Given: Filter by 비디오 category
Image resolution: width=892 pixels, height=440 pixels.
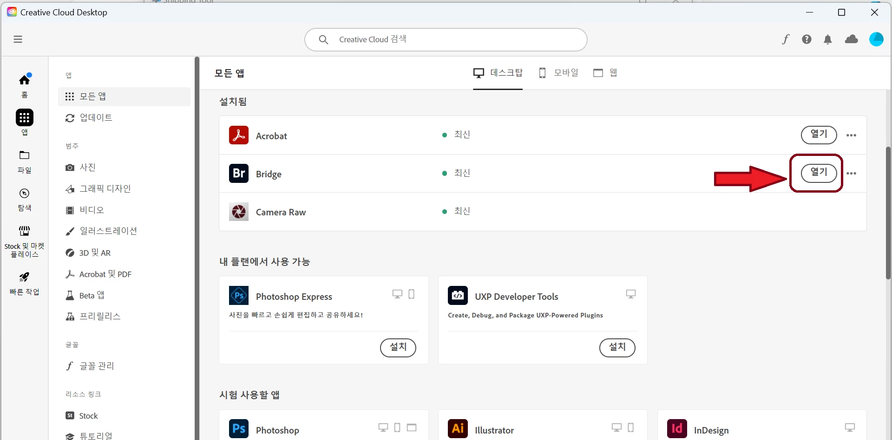Looking at the screenshot, I should (x=85, y=210).
